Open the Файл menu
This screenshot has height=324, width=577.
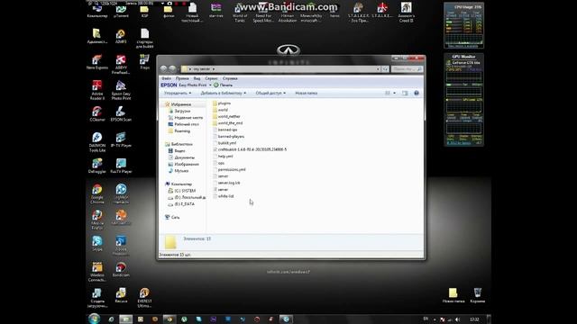tap(166, 78)
